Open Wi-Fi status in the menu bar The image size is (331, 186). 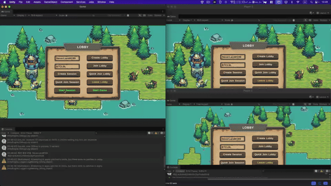click(297, 2)
